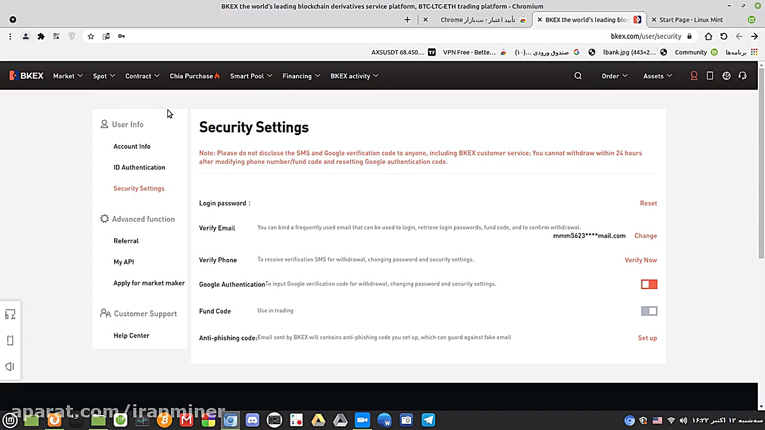Expand the Spot dropdown menu
765x430 pixels.
click(x=104, y=76)
